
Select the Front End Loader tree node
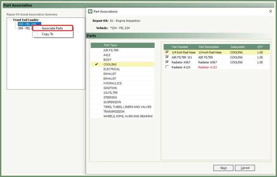tap(26, 20)
